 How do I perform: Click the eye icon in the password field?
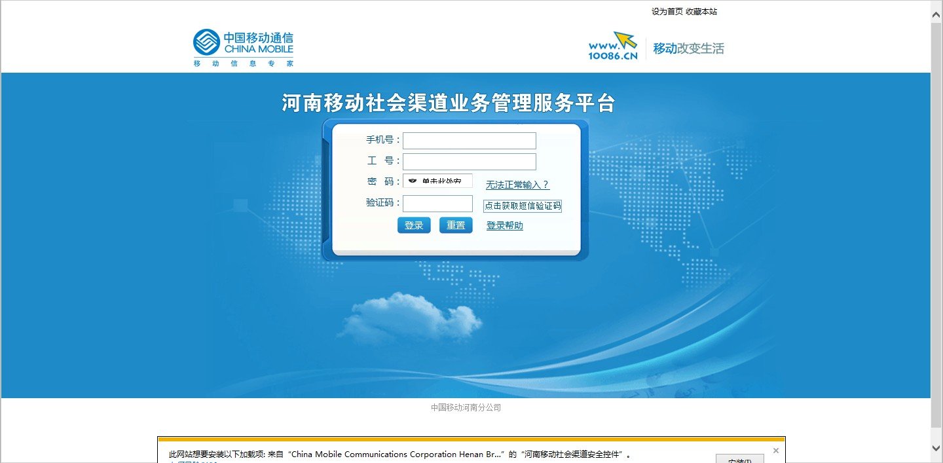click(x=412, y=180)
